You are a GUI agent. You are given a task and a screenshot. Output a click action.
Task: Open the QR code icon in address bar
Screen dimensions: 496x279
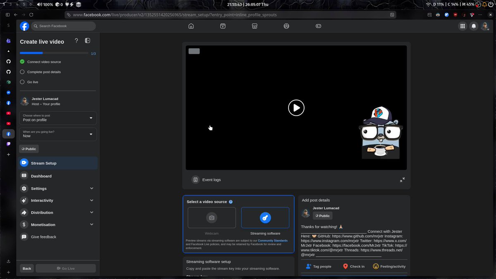[392, 14]
